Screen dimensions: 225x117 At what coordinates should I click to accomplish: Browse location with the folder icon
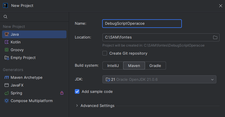tap(215, 37)
